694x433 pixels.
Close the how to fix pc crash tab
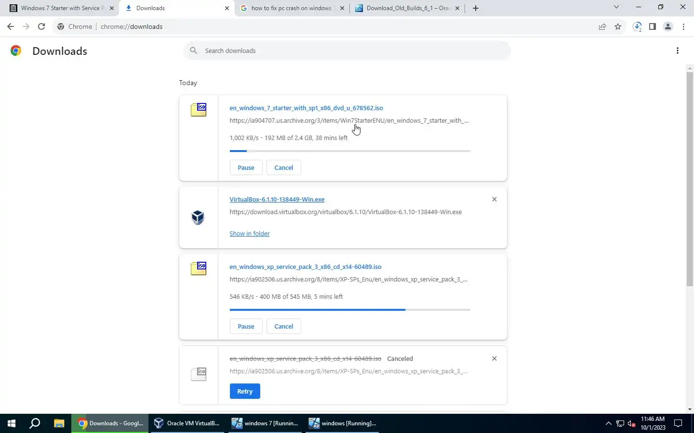tap(342, 8)
